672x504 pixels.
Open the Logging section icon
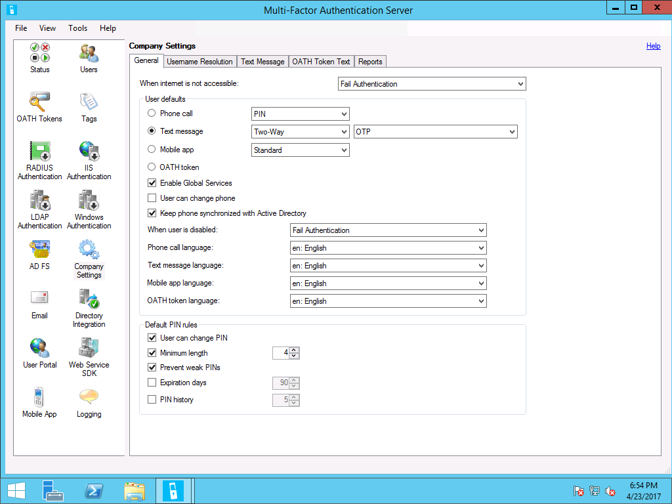tap(89, 398)
